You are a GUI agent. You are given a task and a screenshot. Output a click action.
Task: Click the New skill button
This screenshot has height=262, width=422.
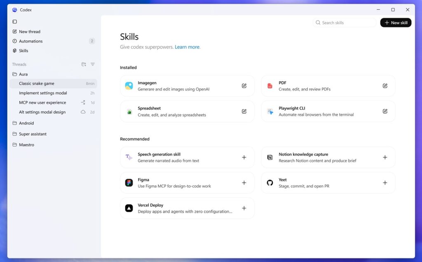tap(396, 23)
